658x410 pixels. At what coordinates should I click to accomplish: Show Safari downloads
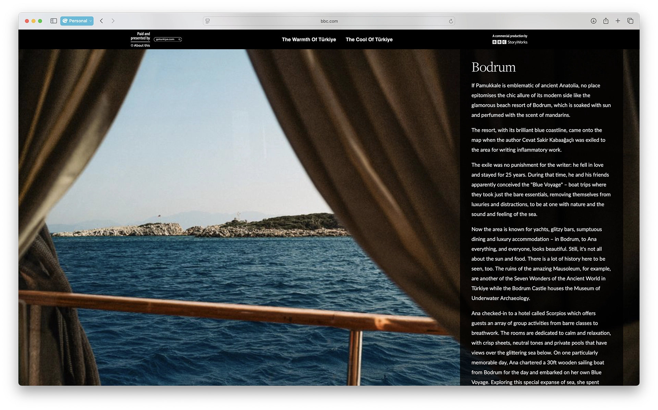point(594,21)
